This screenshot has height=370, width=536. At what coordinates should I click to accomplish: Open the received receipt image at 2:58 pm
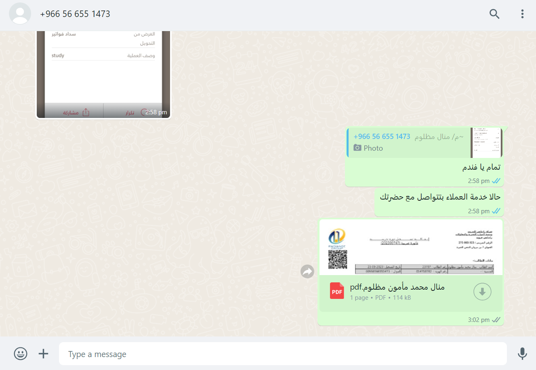point(103,75)
